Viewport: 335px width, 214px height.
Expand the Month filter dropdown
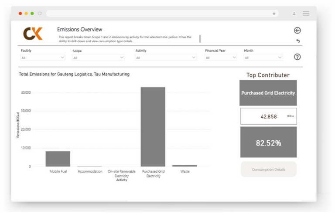[x=263, y=58]
